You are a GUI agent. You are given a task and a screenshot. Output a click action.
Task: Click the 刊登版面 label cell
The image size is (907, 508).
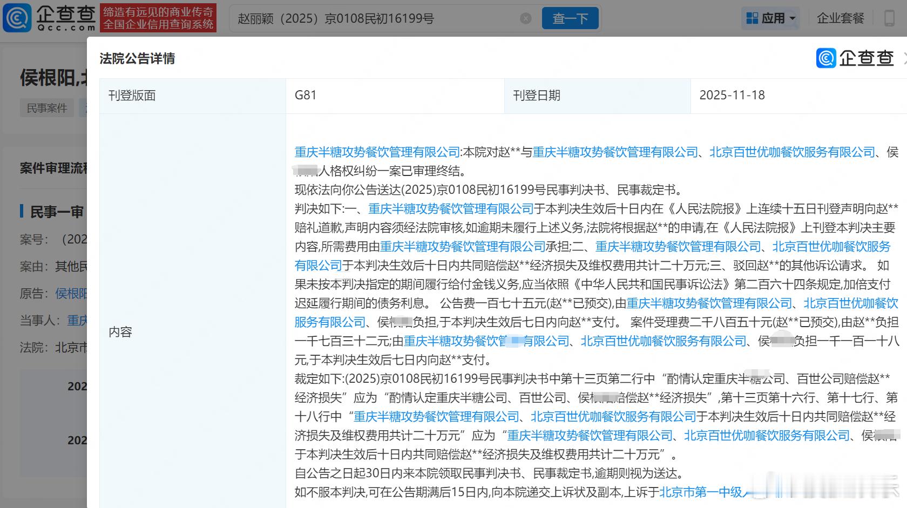point(193,96)
